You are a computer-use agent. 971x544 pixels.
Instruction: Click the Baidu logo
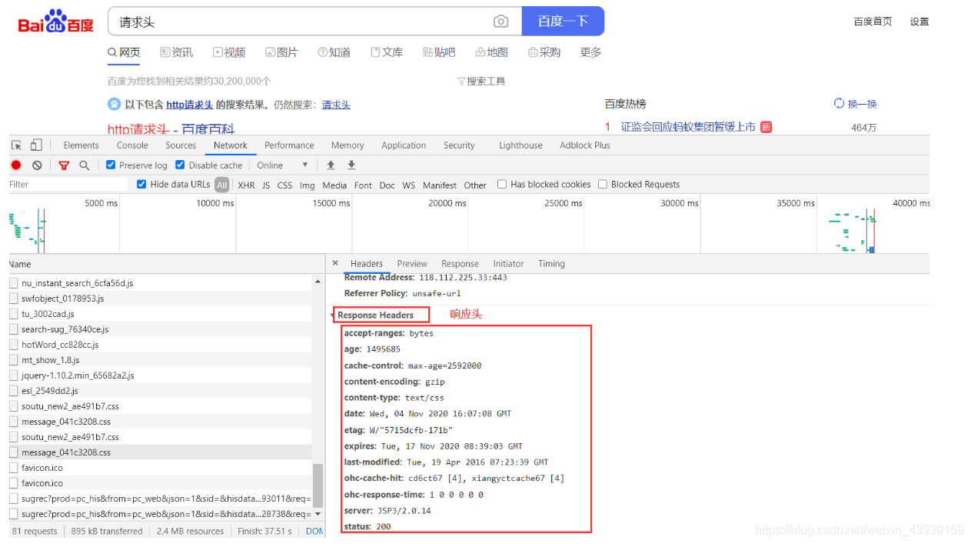[56, 22]
